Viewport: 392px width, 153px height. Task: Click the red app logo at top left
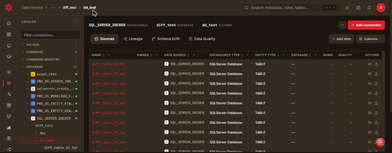coord(9,7)
